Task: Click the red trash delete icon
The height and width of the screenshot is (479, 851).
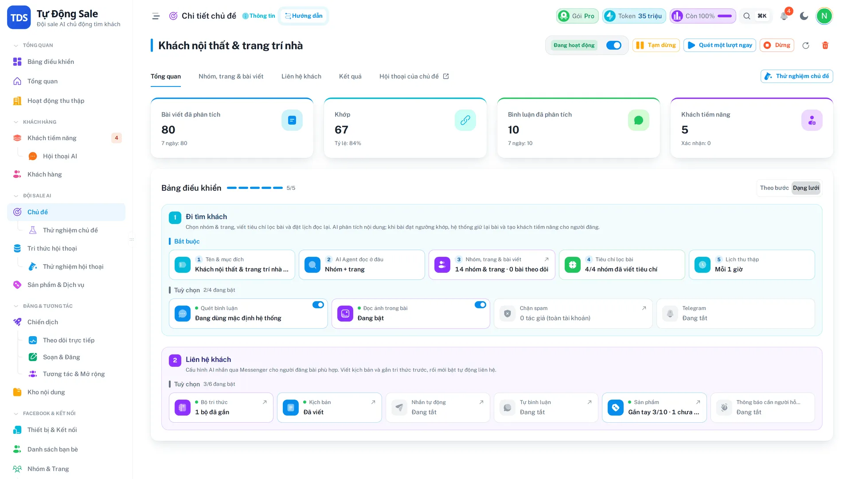Action: (825, 45)
